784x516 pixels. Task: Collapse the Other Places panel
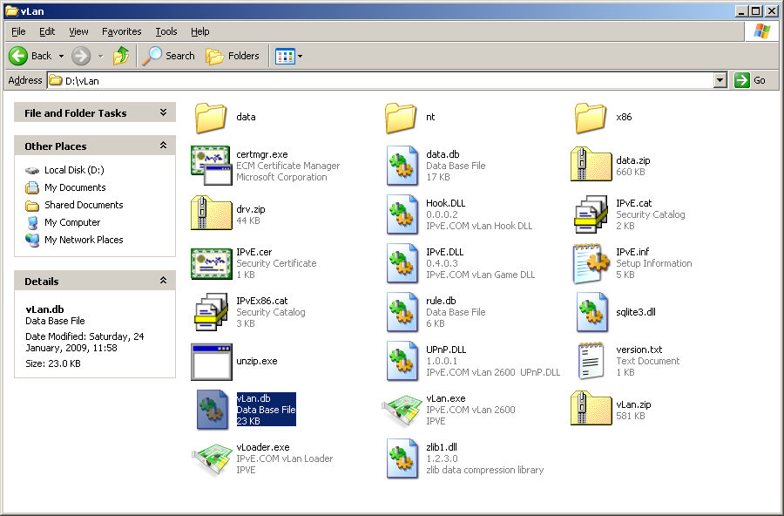click(x=163, y=146)
